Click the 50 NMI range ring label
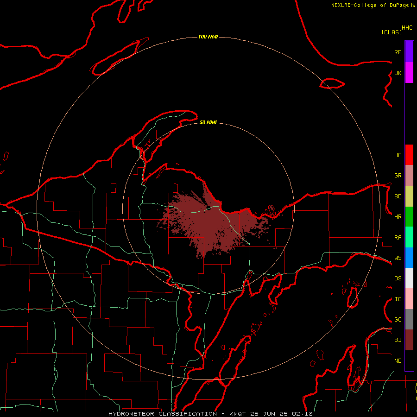 pyautogui.click(x=208, y=123)
